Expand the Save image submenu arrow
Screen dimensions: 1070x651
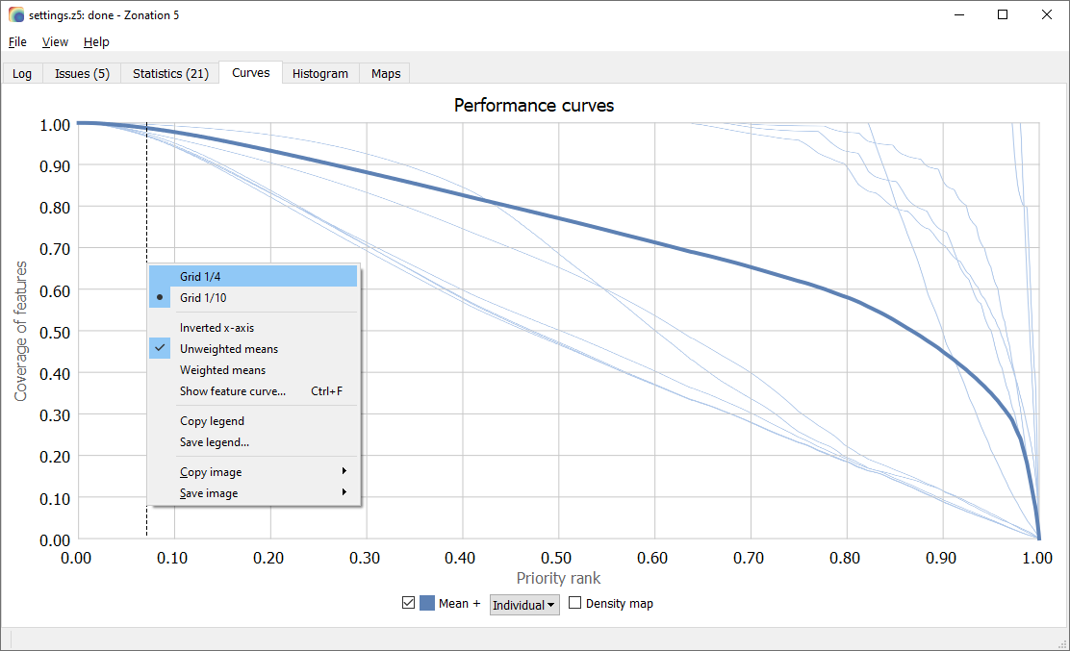pyautogui.click(x=344, y=492)
